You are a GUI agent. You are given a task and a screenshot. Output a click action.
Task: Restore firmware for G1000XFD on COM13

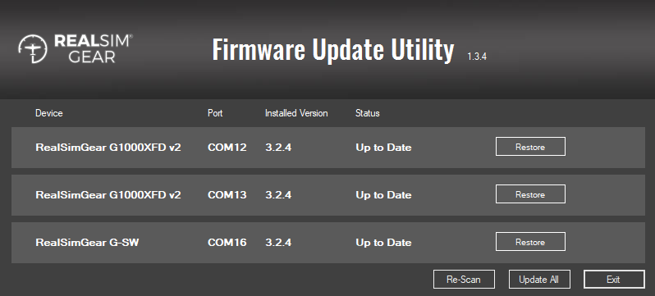click(x=530, y=194)
